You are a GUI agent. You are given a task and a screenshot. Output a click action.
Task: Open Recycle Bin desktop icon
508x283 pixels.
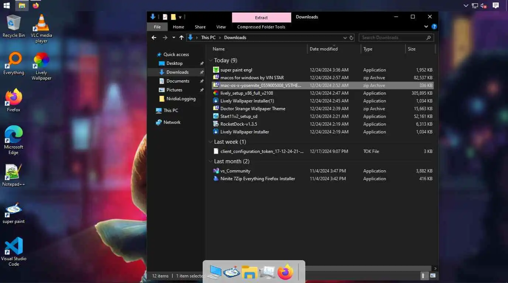click(x=14, y=26)
